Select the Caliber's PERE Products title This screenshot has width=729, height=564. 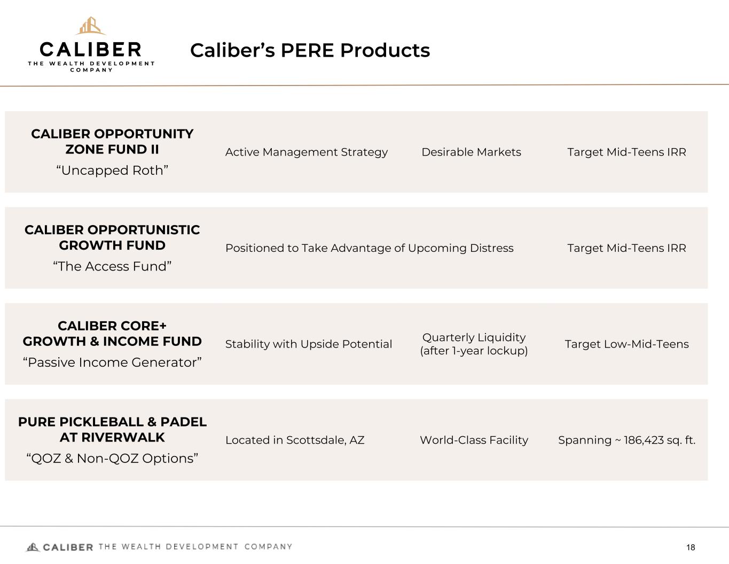pyautogui.click(x=310, y=50)
